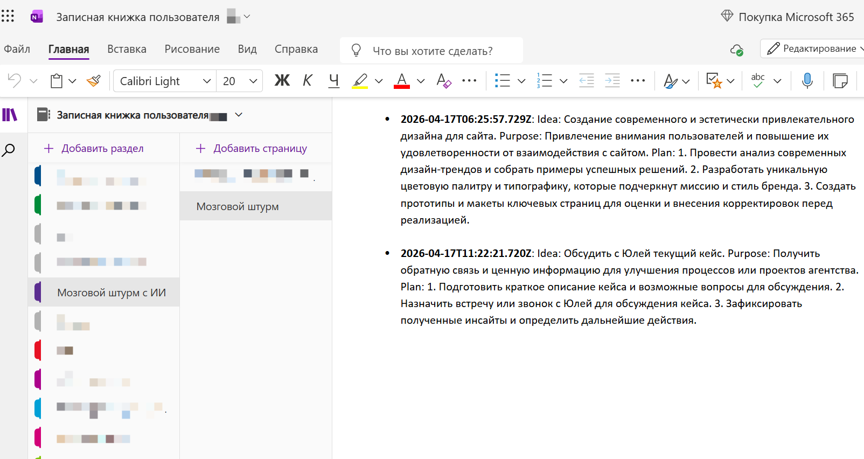The image size is (864, 459).
Task: Expand font color dropdown arrow
Action: (x=421, y=81)
